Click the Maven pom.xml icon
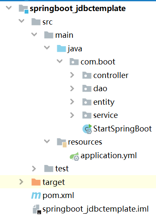156x215 pixels. pyautogui.click(x=36, y=195)
